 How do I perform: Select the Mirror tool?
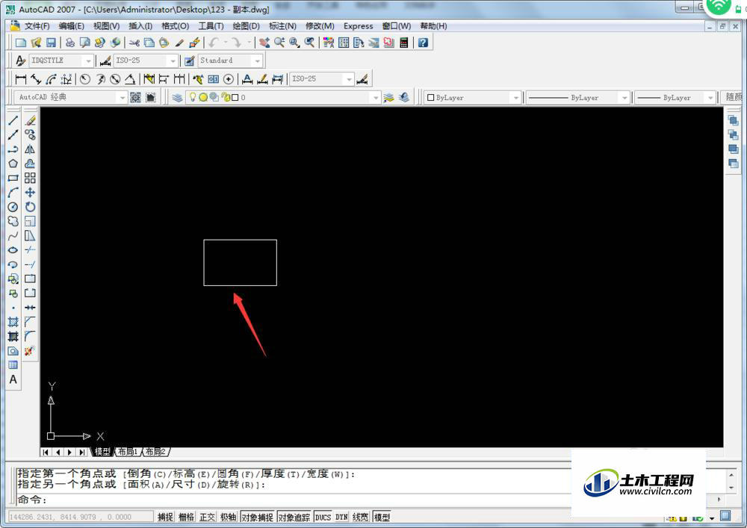[x=30, y=149]
